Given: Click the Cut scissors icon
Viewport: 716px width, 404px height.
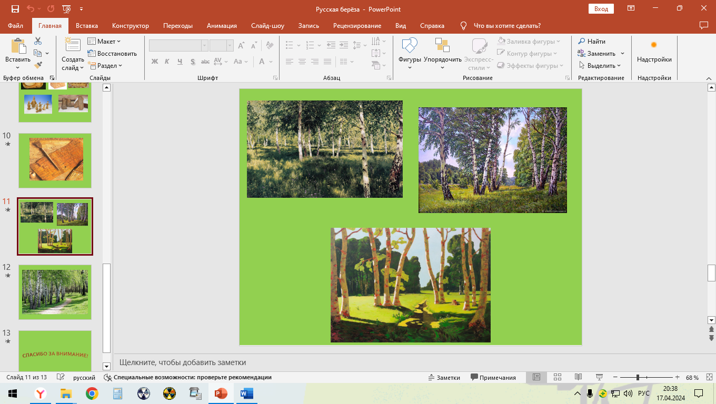Looking at the screenshot, I should (38, 41).
